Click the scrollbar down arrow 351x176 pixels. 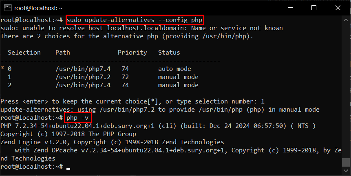(346, 171)
